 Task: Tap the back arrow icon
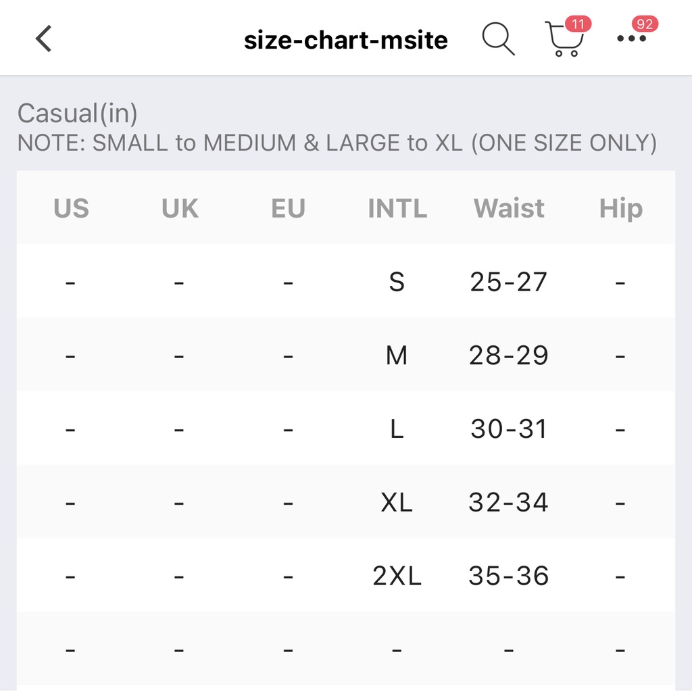pyautogui.click(x=43, y=39)
